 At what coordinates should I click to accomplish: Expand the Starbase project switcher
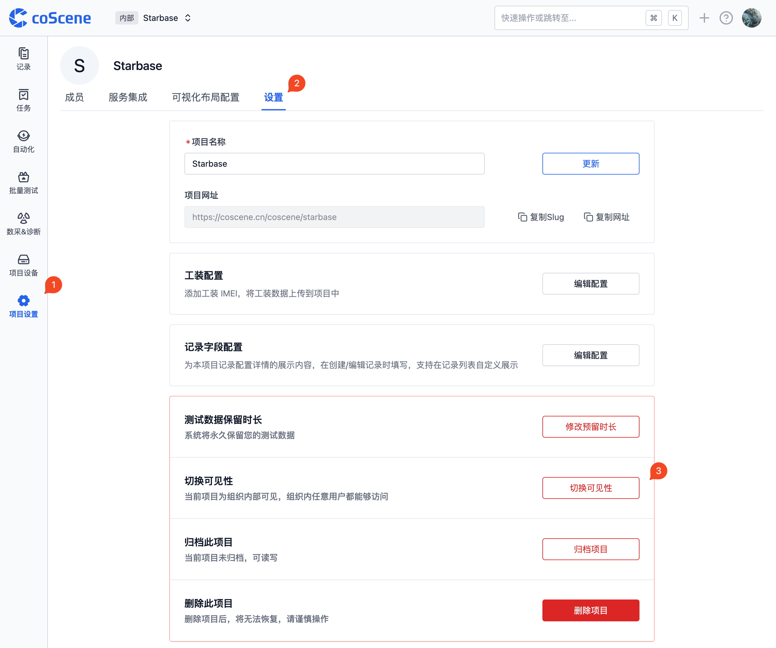[188, 18]
